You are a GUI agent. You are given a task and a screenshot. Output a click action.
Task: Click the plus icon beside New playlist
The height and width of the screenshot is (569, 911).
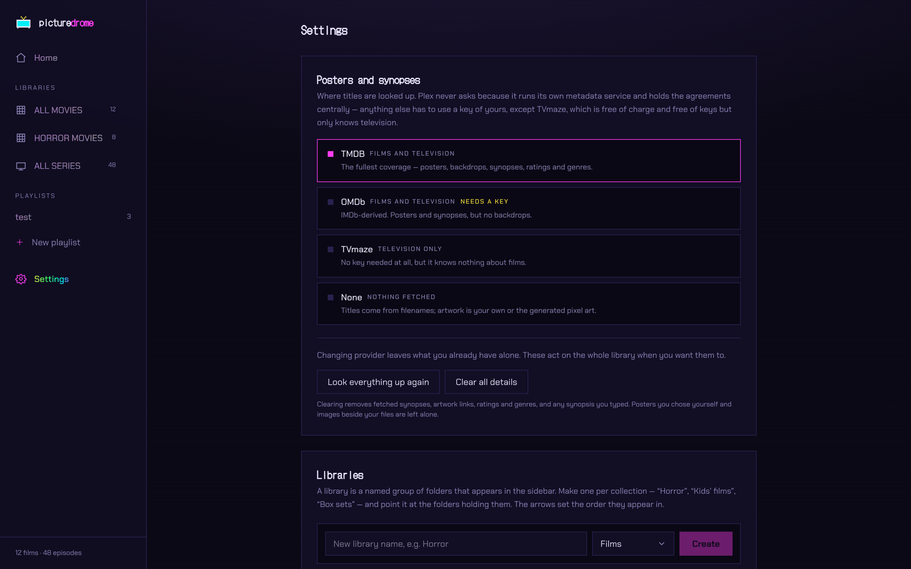coord(20,242)
